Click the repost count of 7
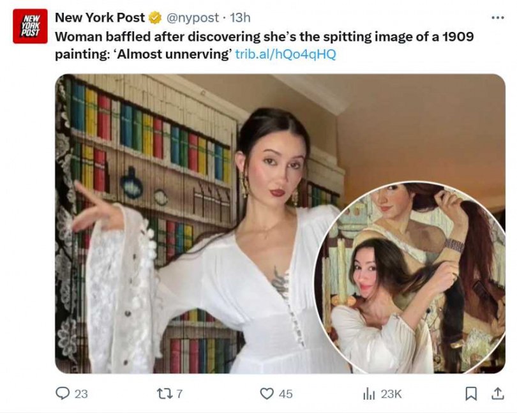517x413 pixels. 179,394
